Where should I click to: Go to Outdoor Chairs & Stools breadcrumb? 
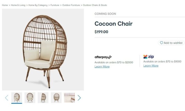95,5
